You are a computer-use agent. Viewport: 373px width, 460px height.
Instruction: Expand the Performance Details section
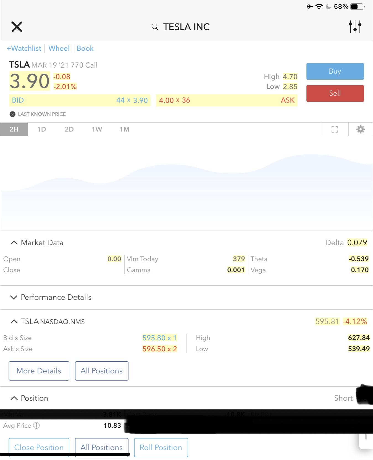coord(14,297)
